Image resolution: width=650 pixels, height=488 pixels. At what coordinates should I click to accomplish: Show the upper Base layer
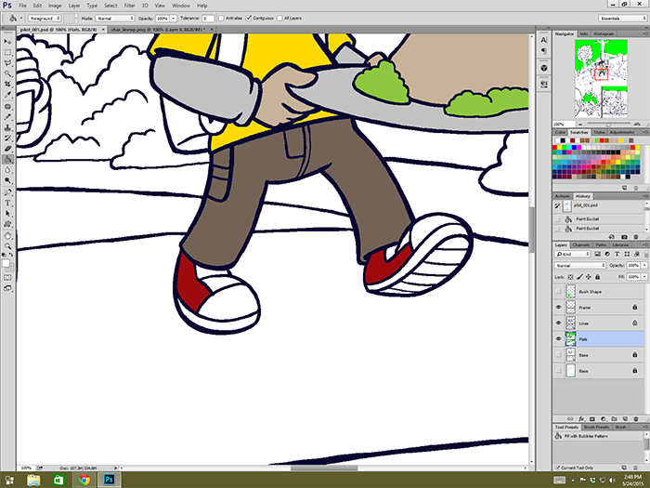coord(558,355)
